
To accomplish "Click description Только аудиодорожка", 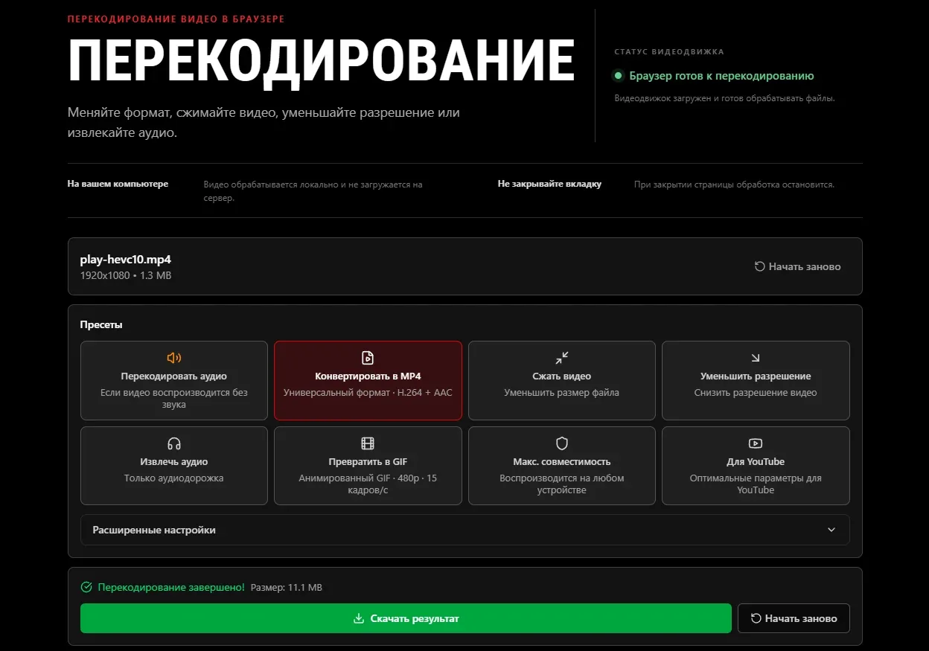I will pos(174,478).
